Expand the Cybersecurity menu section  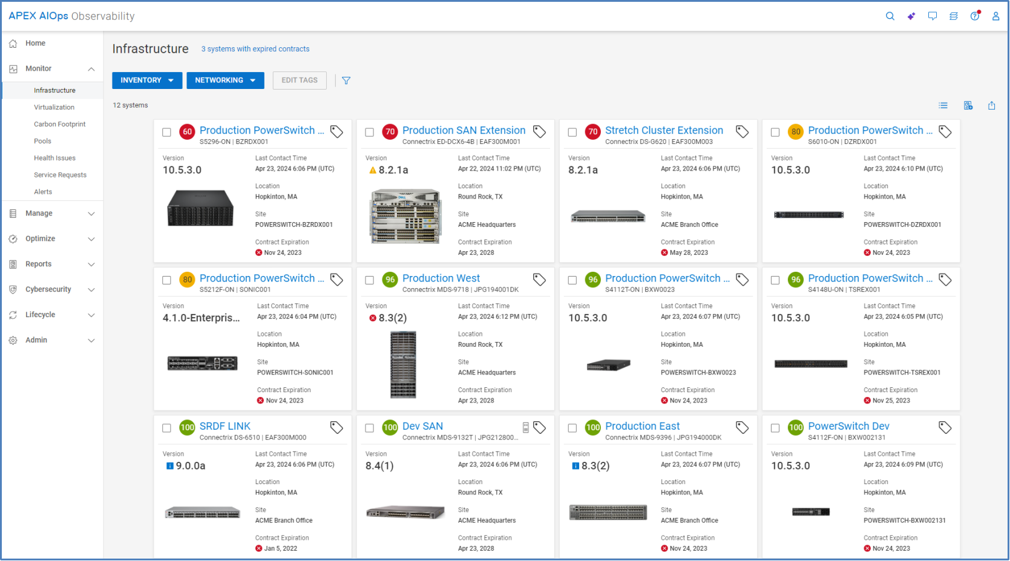(91, 290)
